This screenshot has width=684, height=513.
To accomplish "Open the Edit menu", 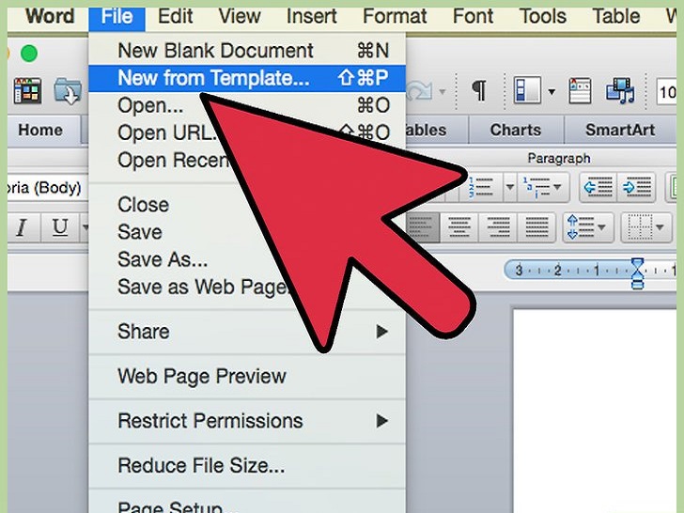I will pyautogui.click(x=175, y=18).
